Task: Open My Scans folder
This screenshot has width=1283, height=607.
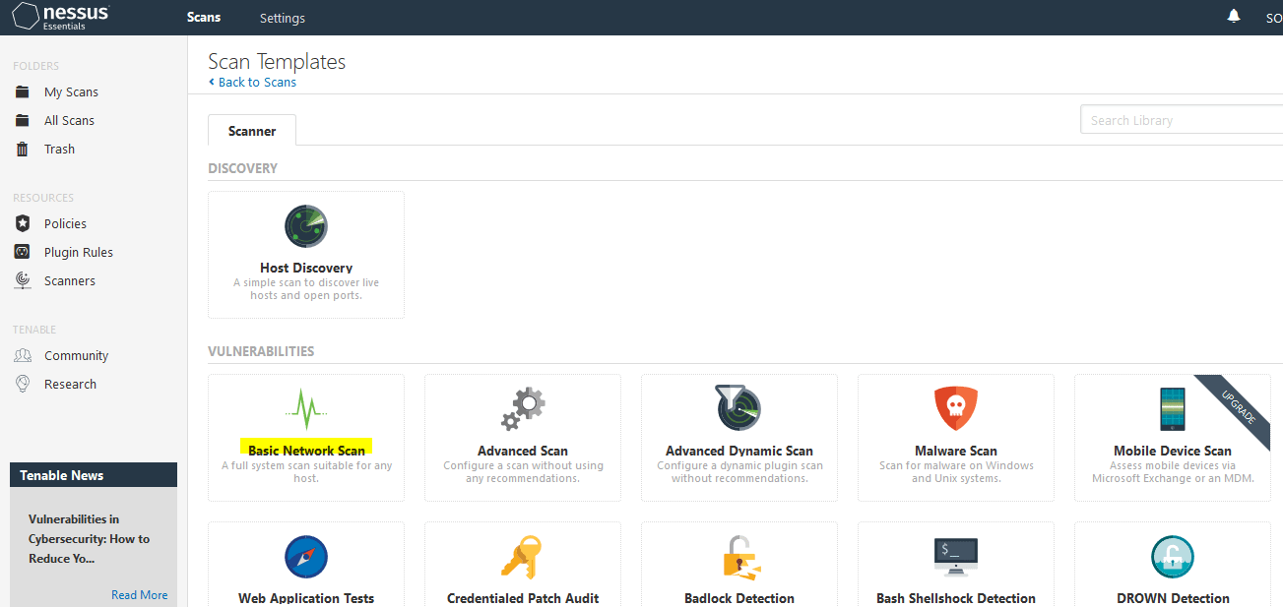Action: pos(71,91)
